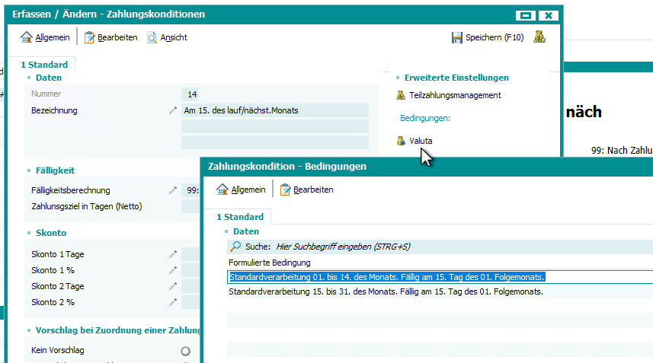Viewport: 653px width, 363px height.
Task: Click the money bag icon beside Speichern
Action: 539,37
